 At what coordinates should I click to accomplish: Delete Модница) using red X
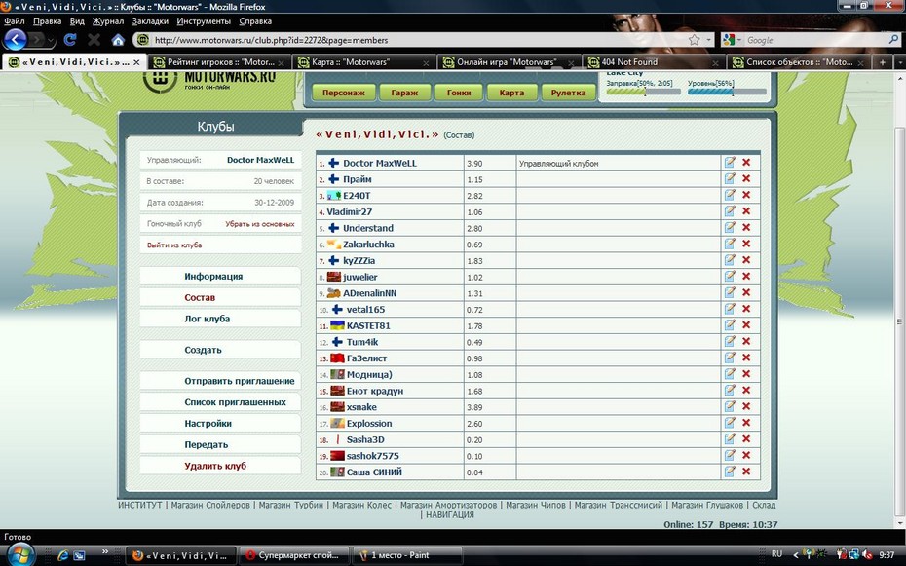[746, 374]
